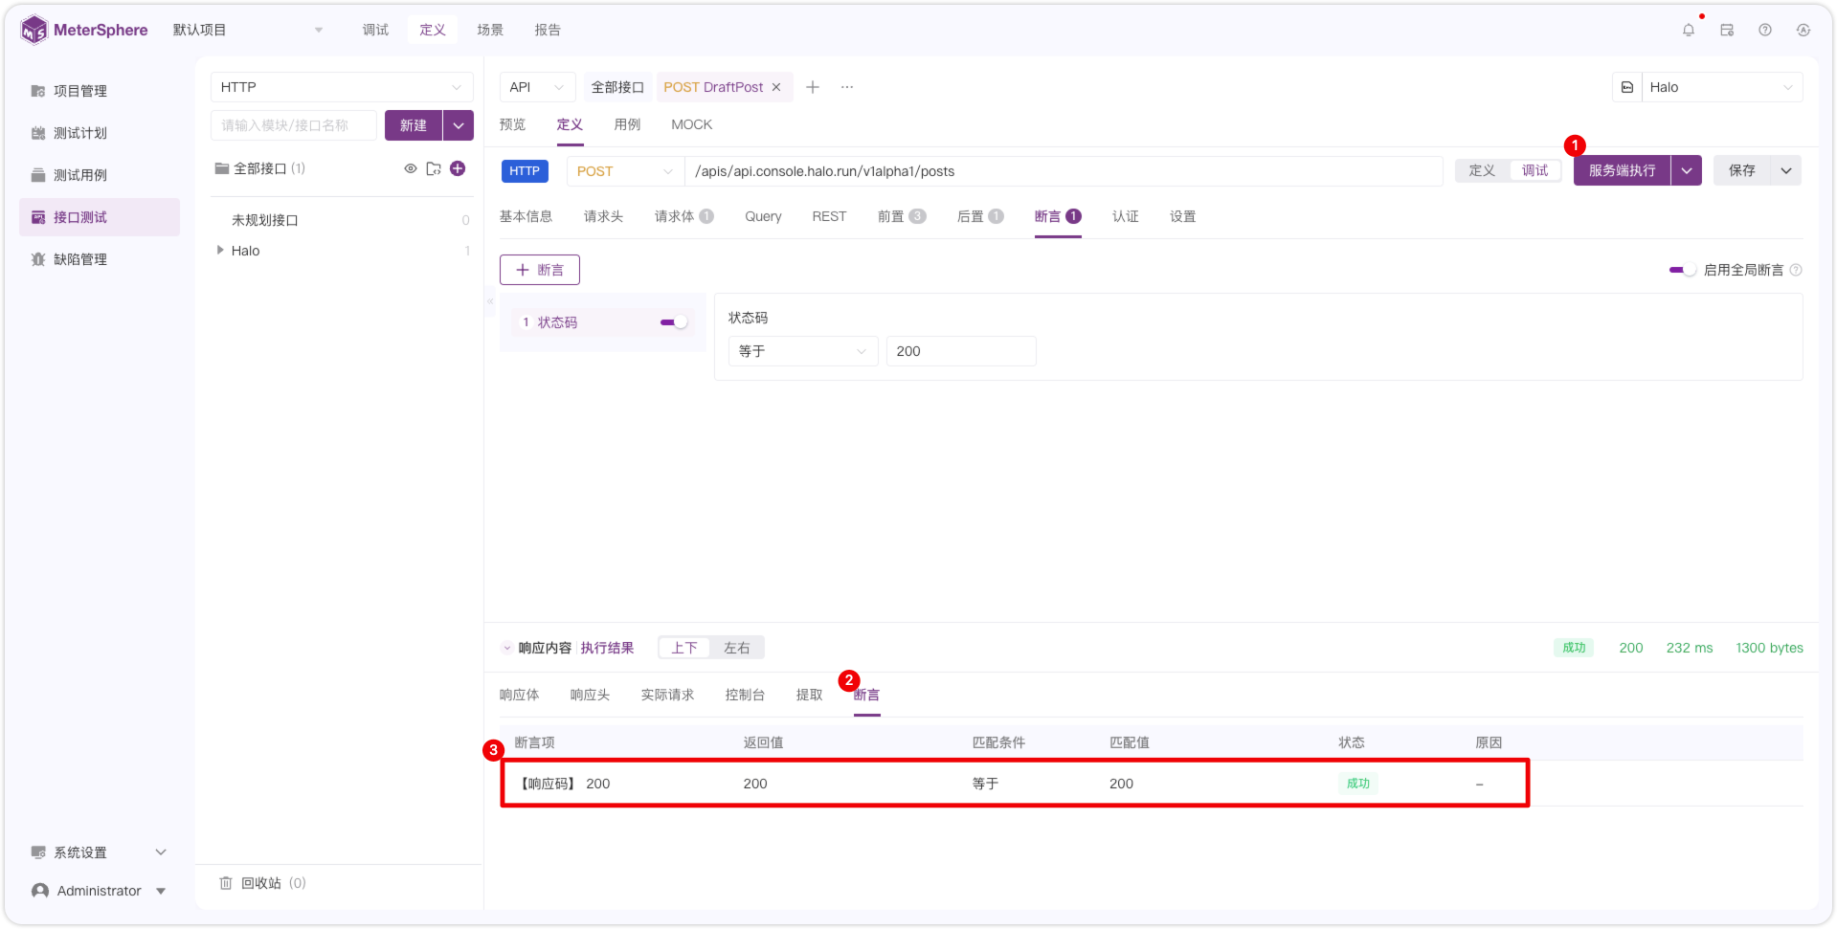
Task: Click the 保存 button
Action: click(1741, 170)
